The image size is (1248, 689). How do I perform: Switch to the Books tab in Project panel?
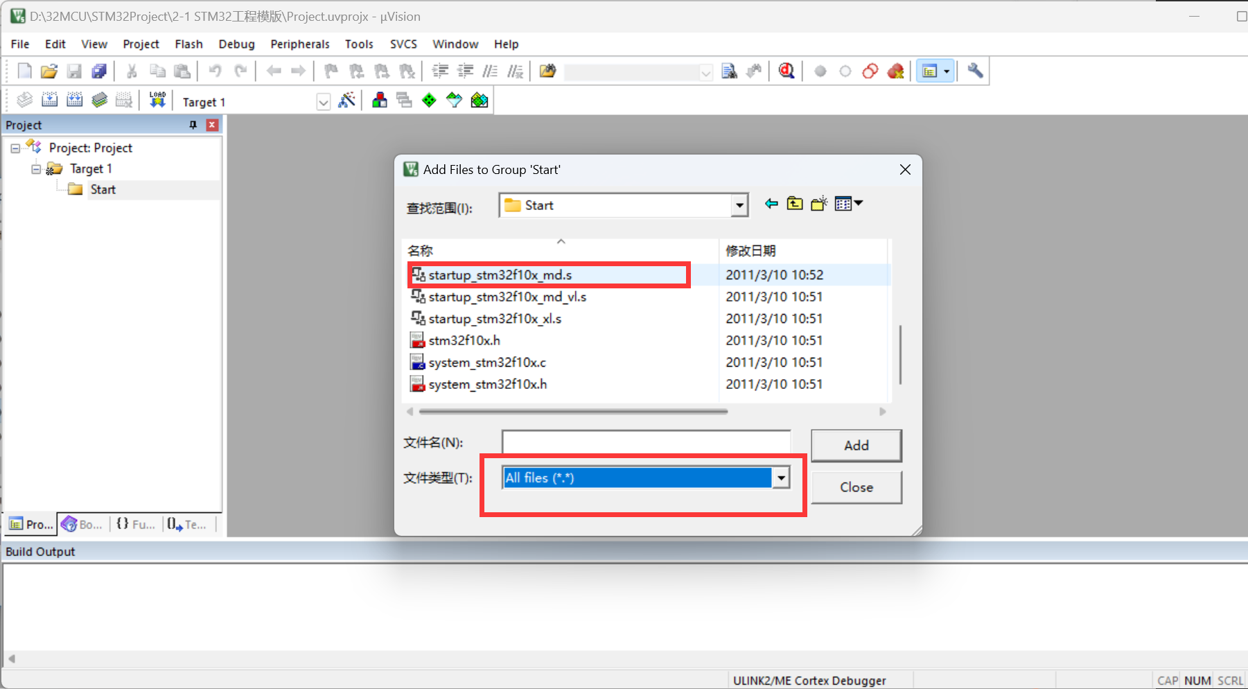[x=82, y=524]
